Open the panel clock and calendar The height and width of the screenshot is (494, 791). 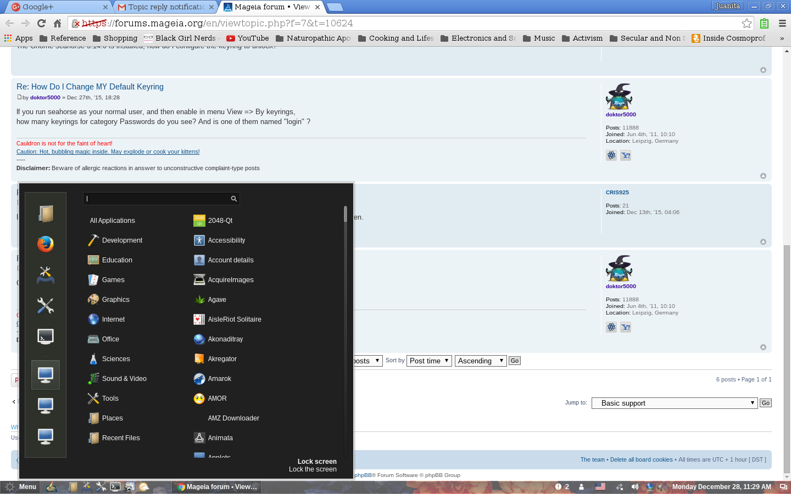click(721, 487)
